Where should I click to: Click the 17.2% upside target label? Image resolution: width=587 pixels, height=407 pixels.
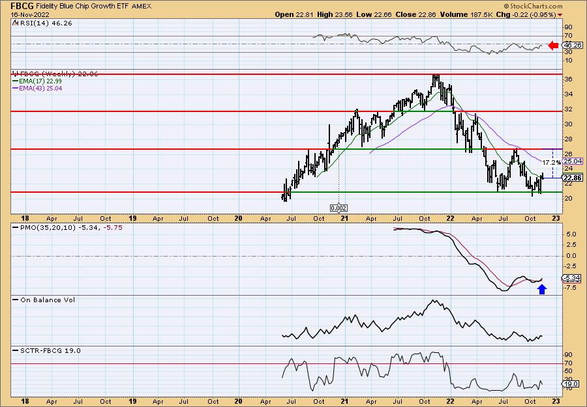(x=551, y=163)
